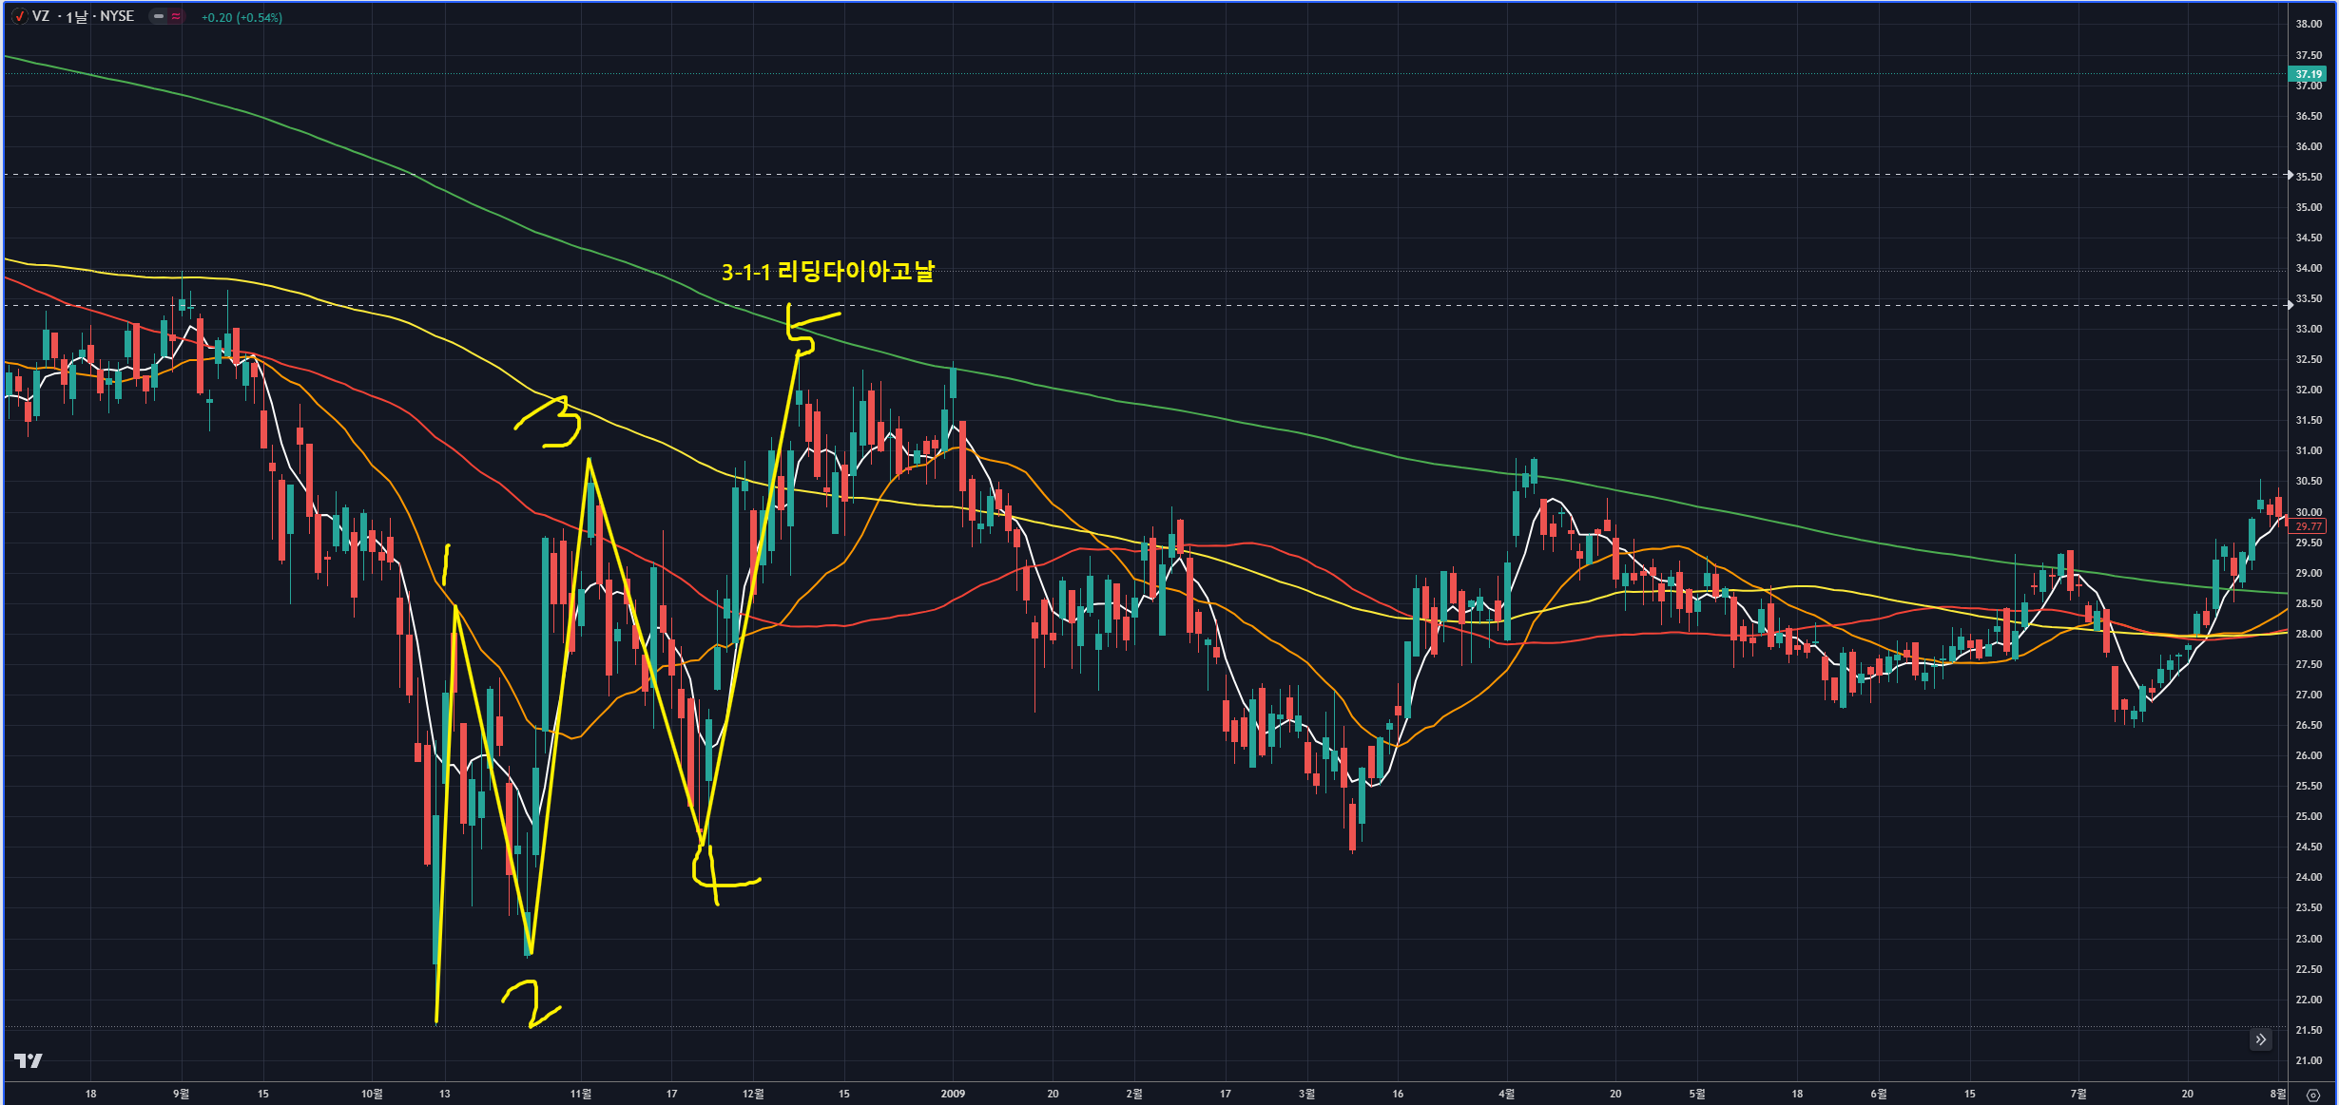Click the red 29.77 price label
The image size is (2339, 1105).
point(2308,525)
